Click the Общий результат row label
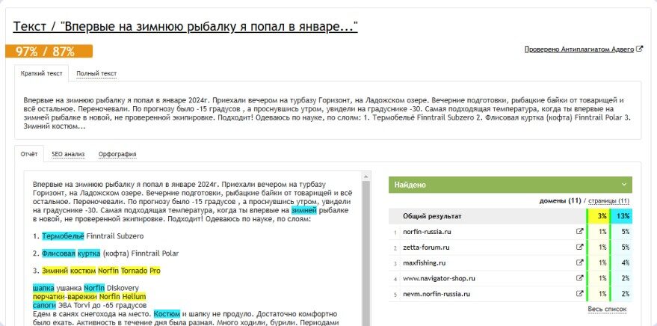This screenshot has height=326, width=657. point(432,216)
